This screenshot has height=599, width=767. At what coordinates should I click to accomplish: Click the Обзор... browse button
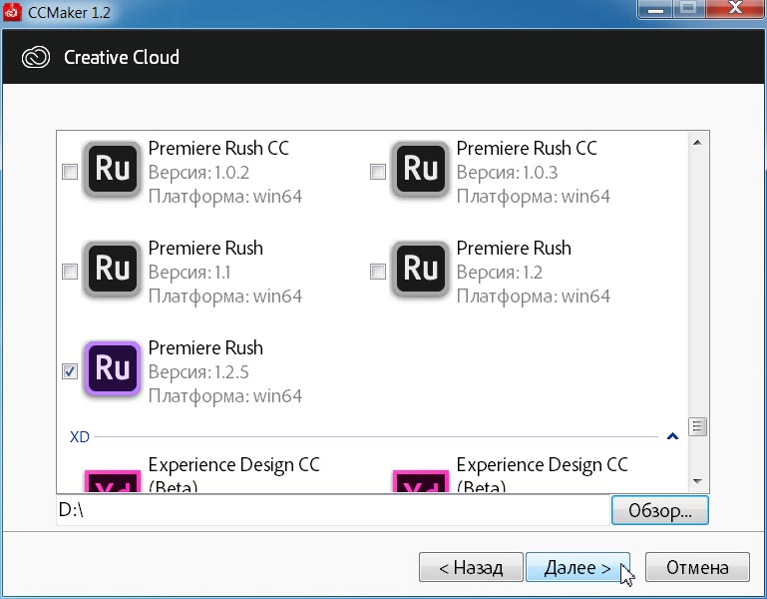[659, 510]
